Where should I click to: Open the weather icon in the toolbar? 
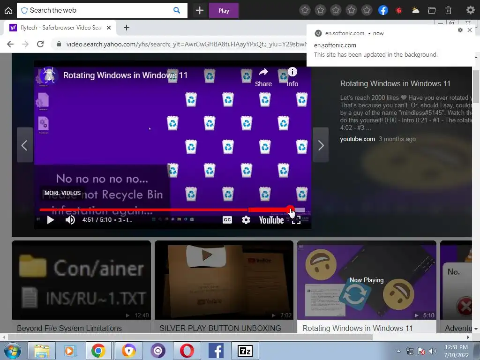(415, 11)
